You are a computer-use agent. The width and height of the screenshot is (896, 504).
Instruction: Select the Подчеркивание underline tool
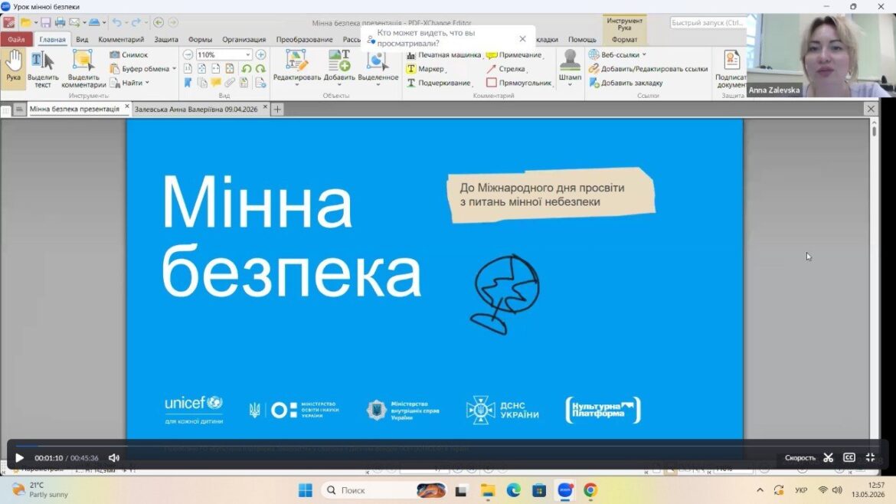[439, 83]
